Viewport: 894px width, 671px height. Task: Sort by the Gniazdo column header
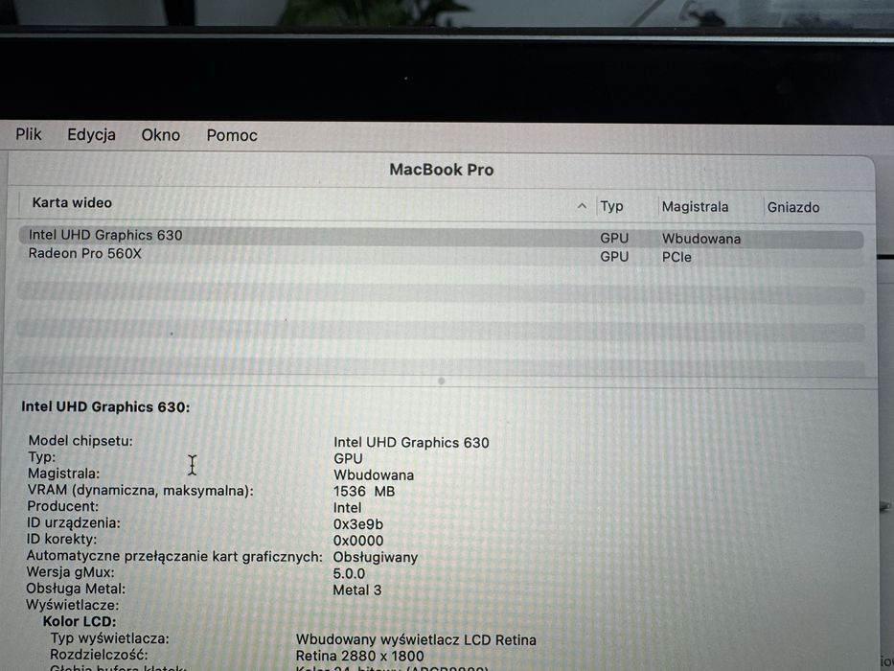click(793, 207)
